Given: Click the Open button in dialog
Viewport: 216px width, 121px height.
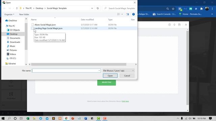Looking at the screenshot, I should (110, 76).
